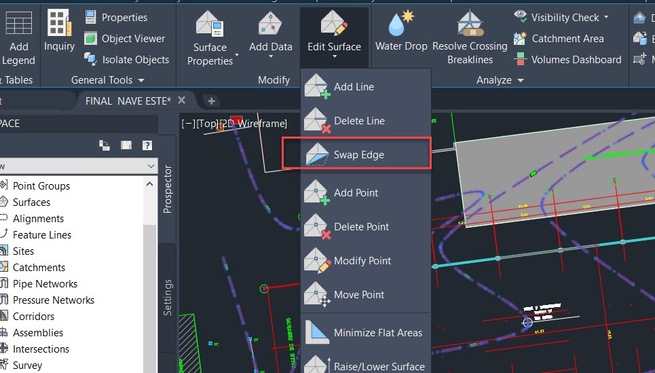
Task: Click the Catchment Area tool
Action: (559, 39)
